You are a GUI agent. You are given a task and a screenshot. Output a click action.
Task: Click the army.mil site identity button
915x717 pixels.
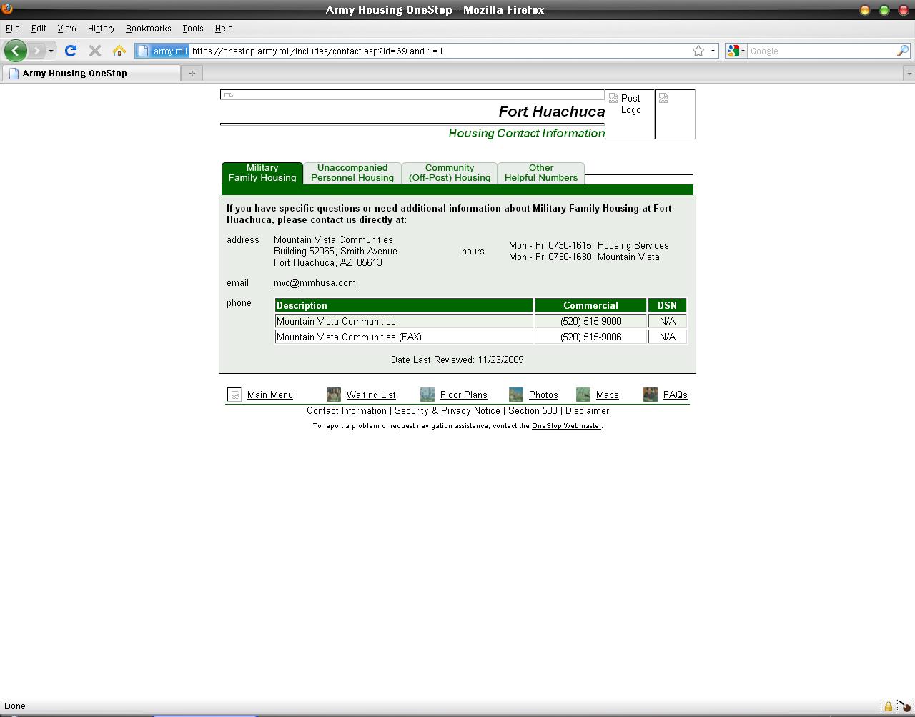click(x=162, y=51)
